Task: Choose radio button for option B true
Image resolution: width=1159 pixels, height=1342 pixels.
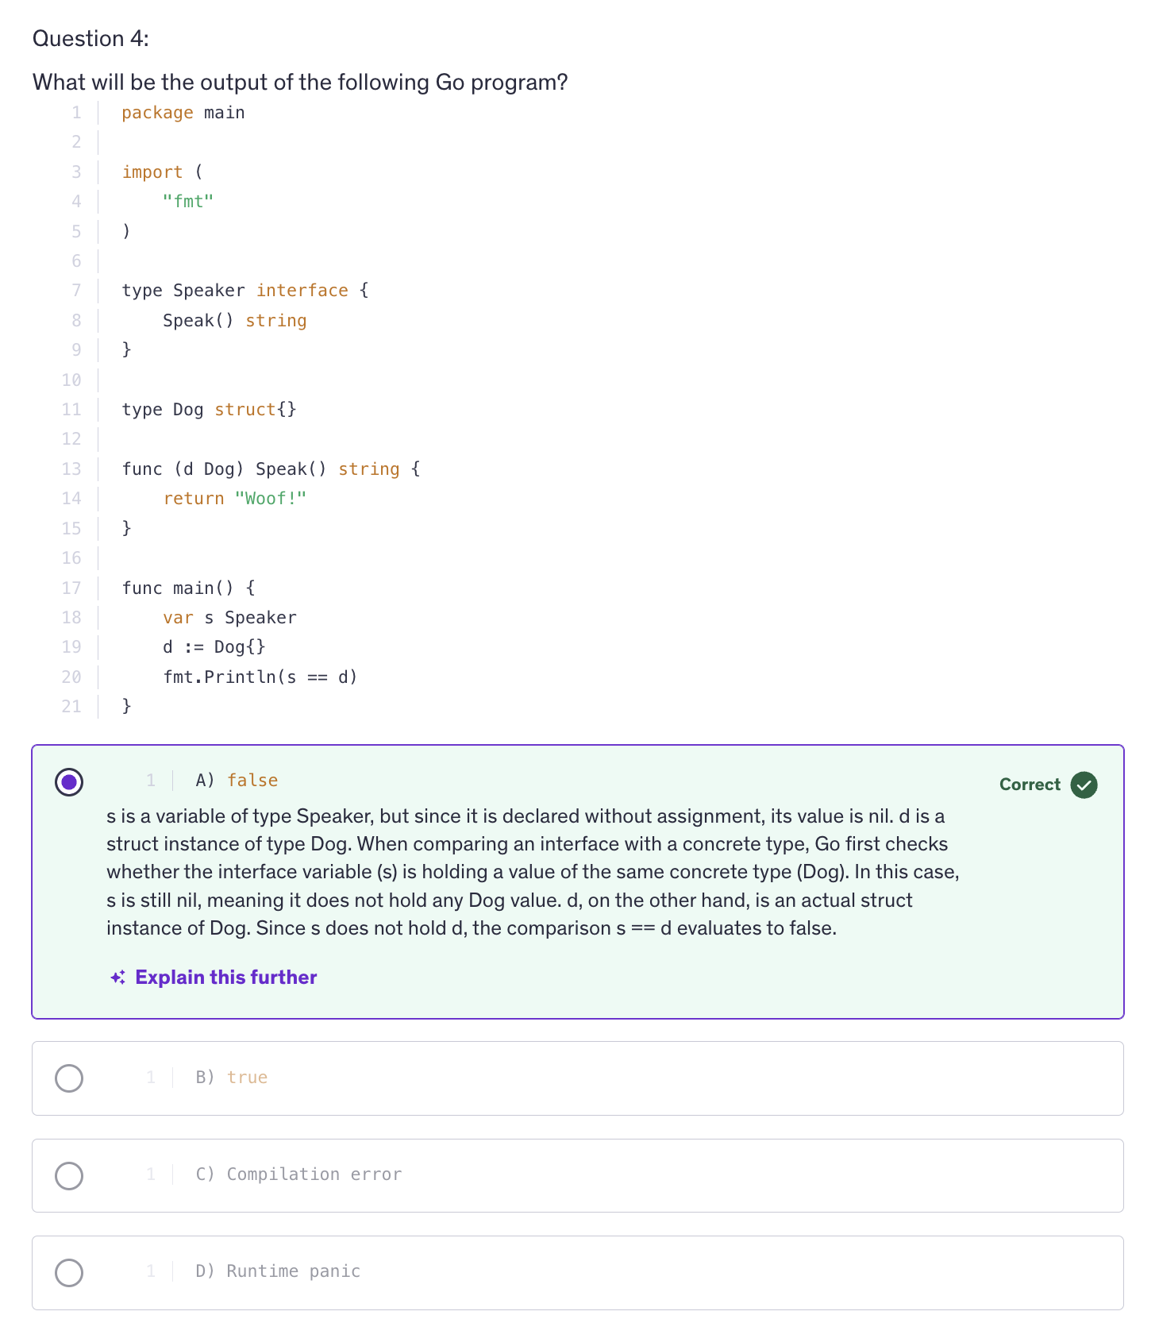Action: (69, 1078)
